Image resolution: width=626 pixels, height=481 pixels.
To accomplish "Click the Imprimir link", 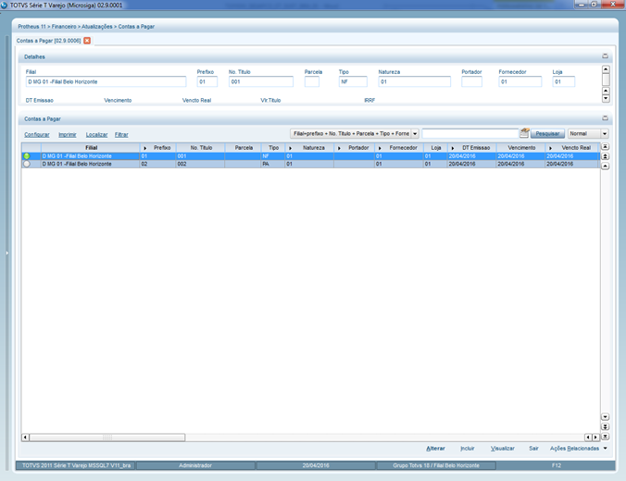I will (67, 134).
